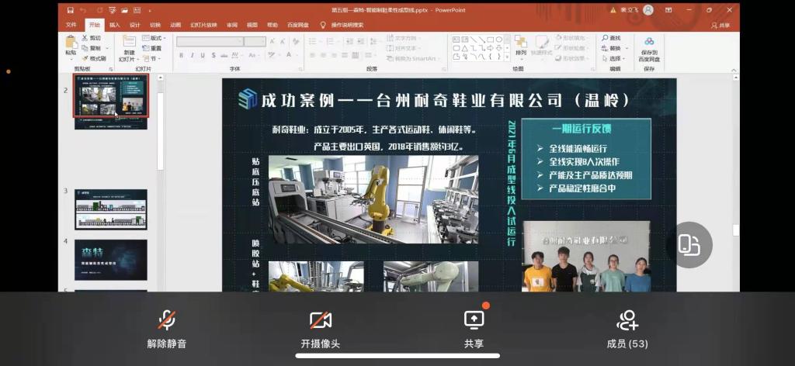
Task: Switch to the 视图 ribbon tab
Action: pos(252,25)
